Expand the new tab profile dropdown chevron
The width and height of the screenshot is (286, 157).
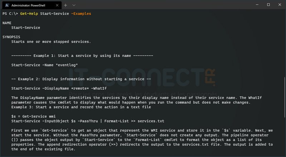point(74,5)
